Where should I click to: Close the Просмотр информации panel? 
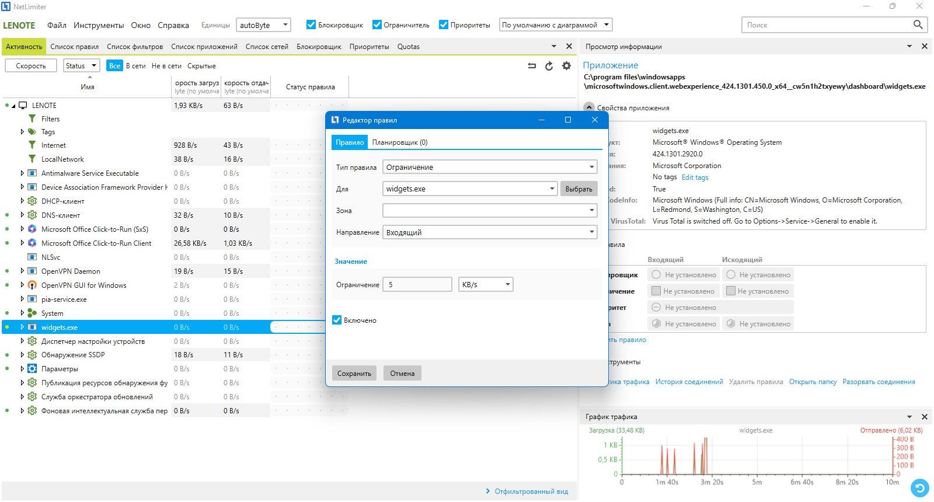[x=924, y=46]
